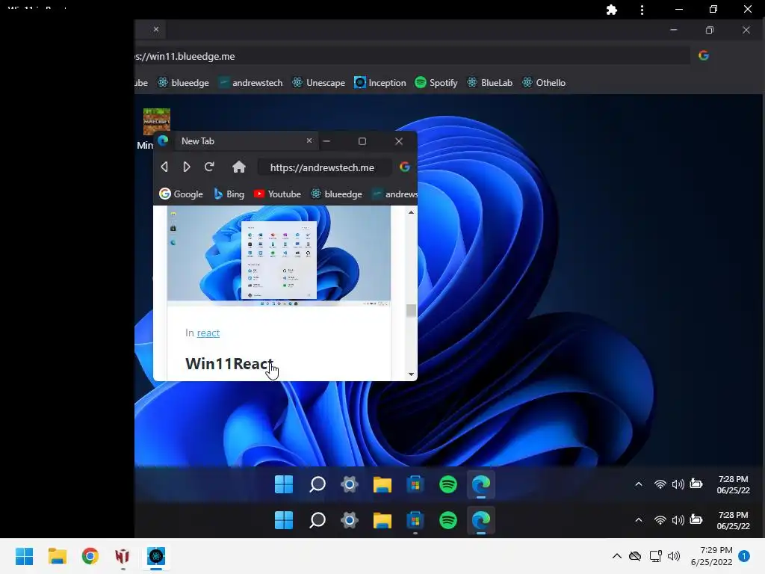Click inner page scrollbar down arrow
The image size is (765, 574).
412,374
